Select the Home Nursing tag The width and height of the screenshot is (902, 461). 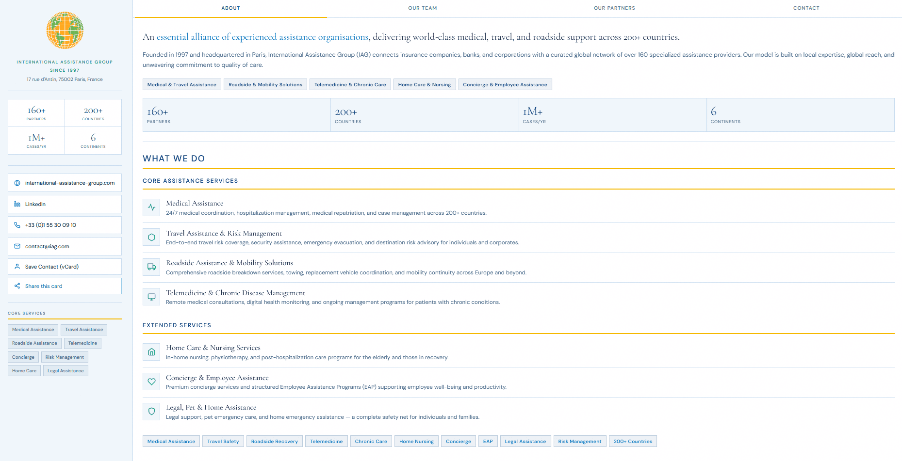(417, 441)
